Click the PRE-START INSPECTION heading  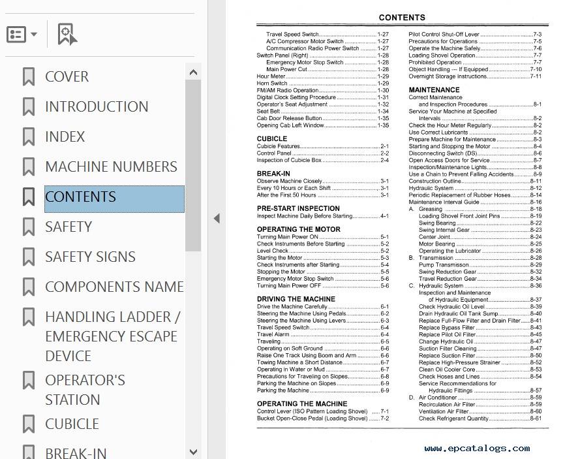click(x=298, y=208)
